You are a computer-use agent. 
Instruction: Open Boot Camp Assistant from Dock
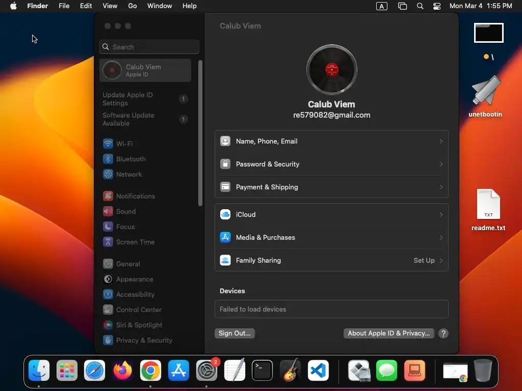point(359,371)
